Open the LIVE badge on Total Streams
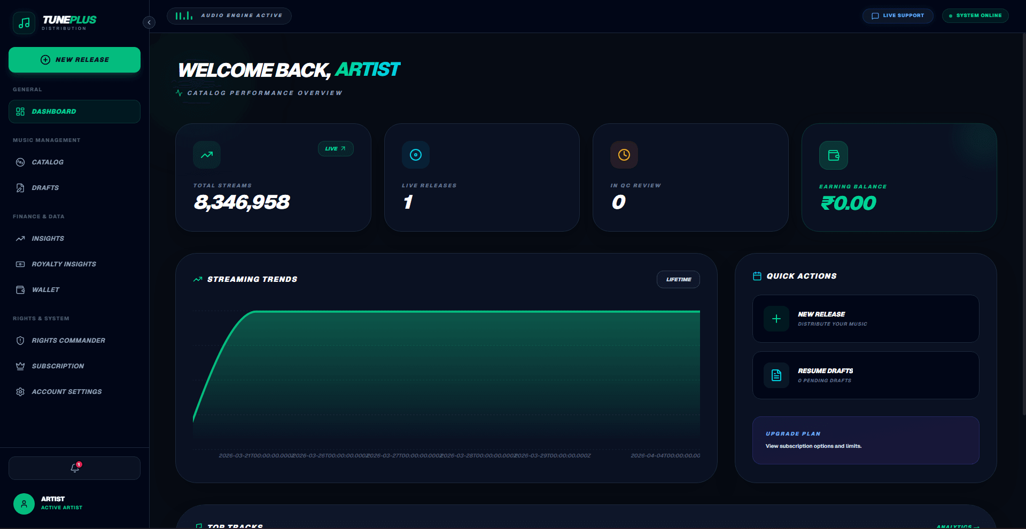The image size is (1026, 529). 336,149
